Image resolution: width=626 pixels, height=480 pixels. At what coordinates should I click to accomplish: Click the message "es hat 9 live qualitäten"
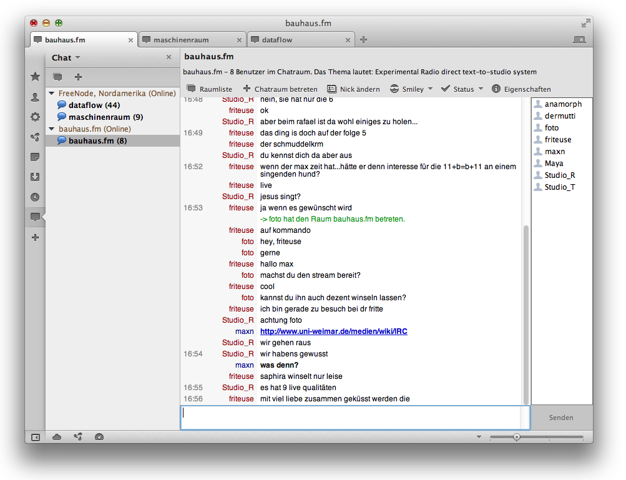point(298,388)
